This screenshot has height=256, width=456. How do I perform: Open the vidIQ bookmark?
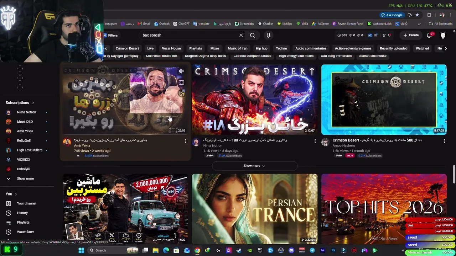pyautogui.click(x=401, y=24)
